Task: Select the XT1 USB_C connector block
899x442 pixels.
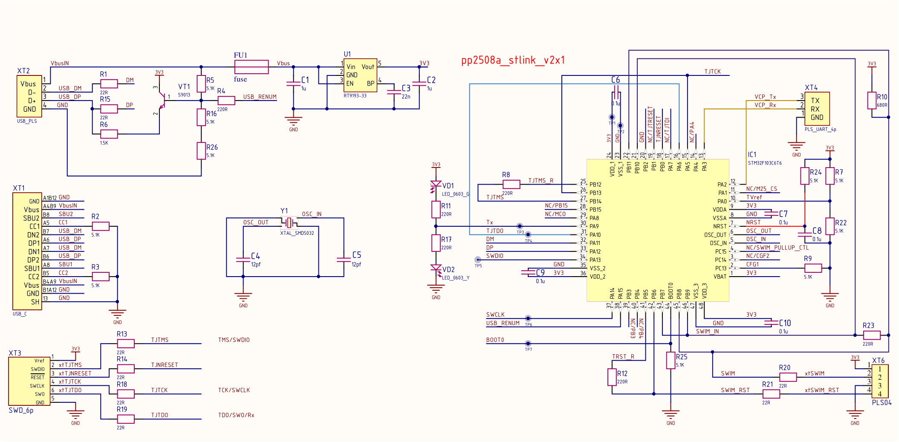Action: [27, 251]
